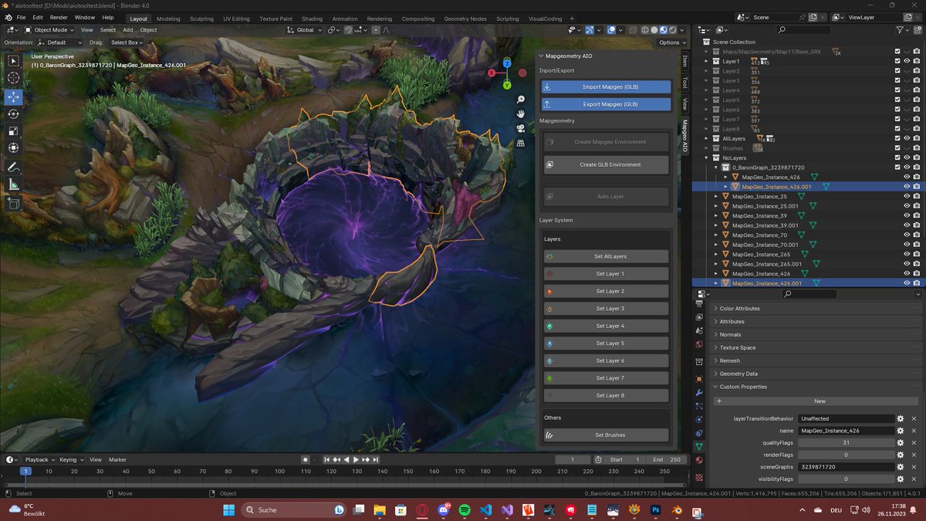Toggle camera view icon in viewport

point(521,128)
